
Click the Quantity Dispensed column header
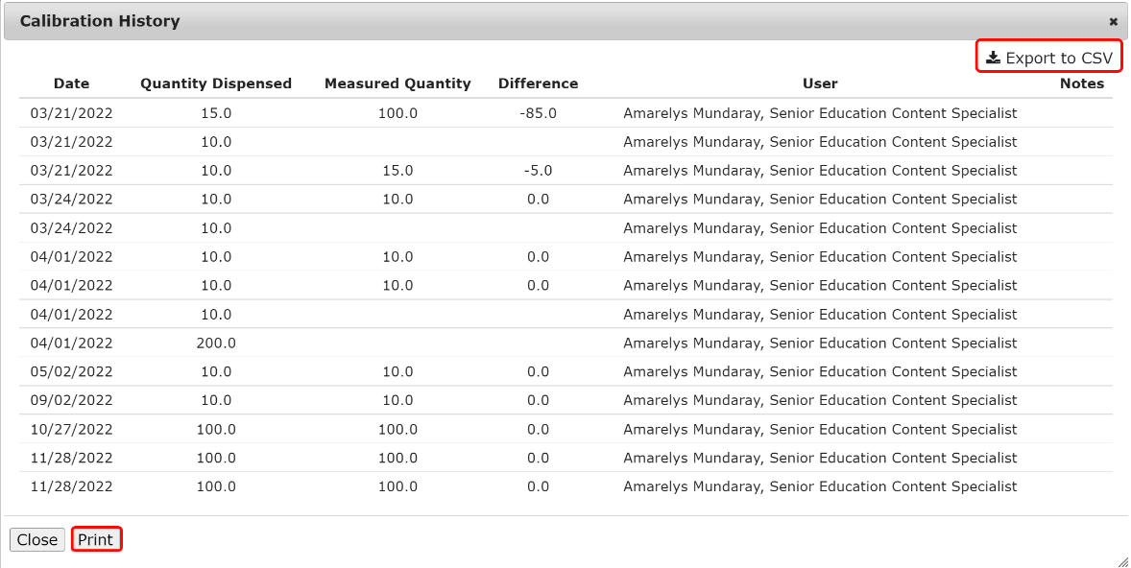pyautogui.click(x=216, y=83)
